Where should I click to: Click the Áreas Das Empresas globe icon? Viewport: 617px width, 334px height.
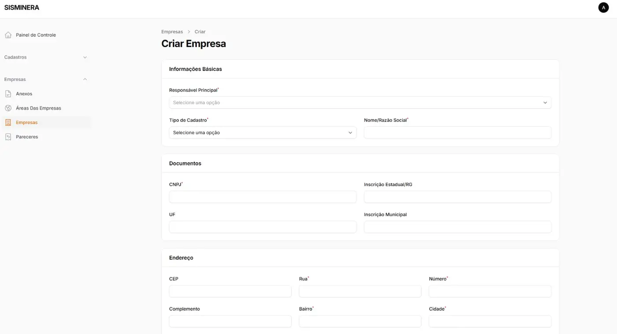tap(8, 108)
